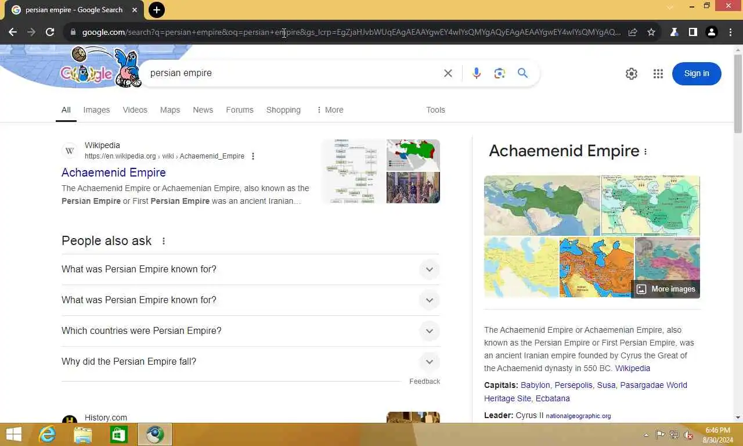Click the Wikipedia favicon on the first result
The height and width of the screenshot is (446, 743).
tap(70, 151)
